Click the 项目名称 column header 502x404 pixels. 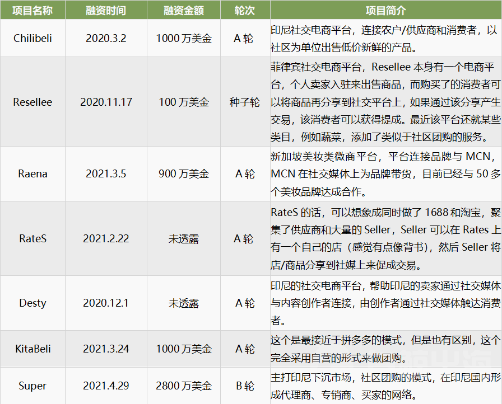32,10
